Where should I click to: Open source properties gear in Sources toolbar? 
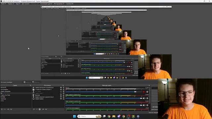[x=40, y=109]
